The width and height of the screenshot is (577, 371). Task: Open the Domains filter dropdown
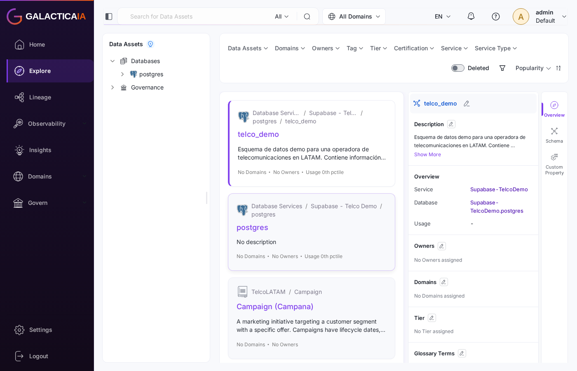(290, 48)
